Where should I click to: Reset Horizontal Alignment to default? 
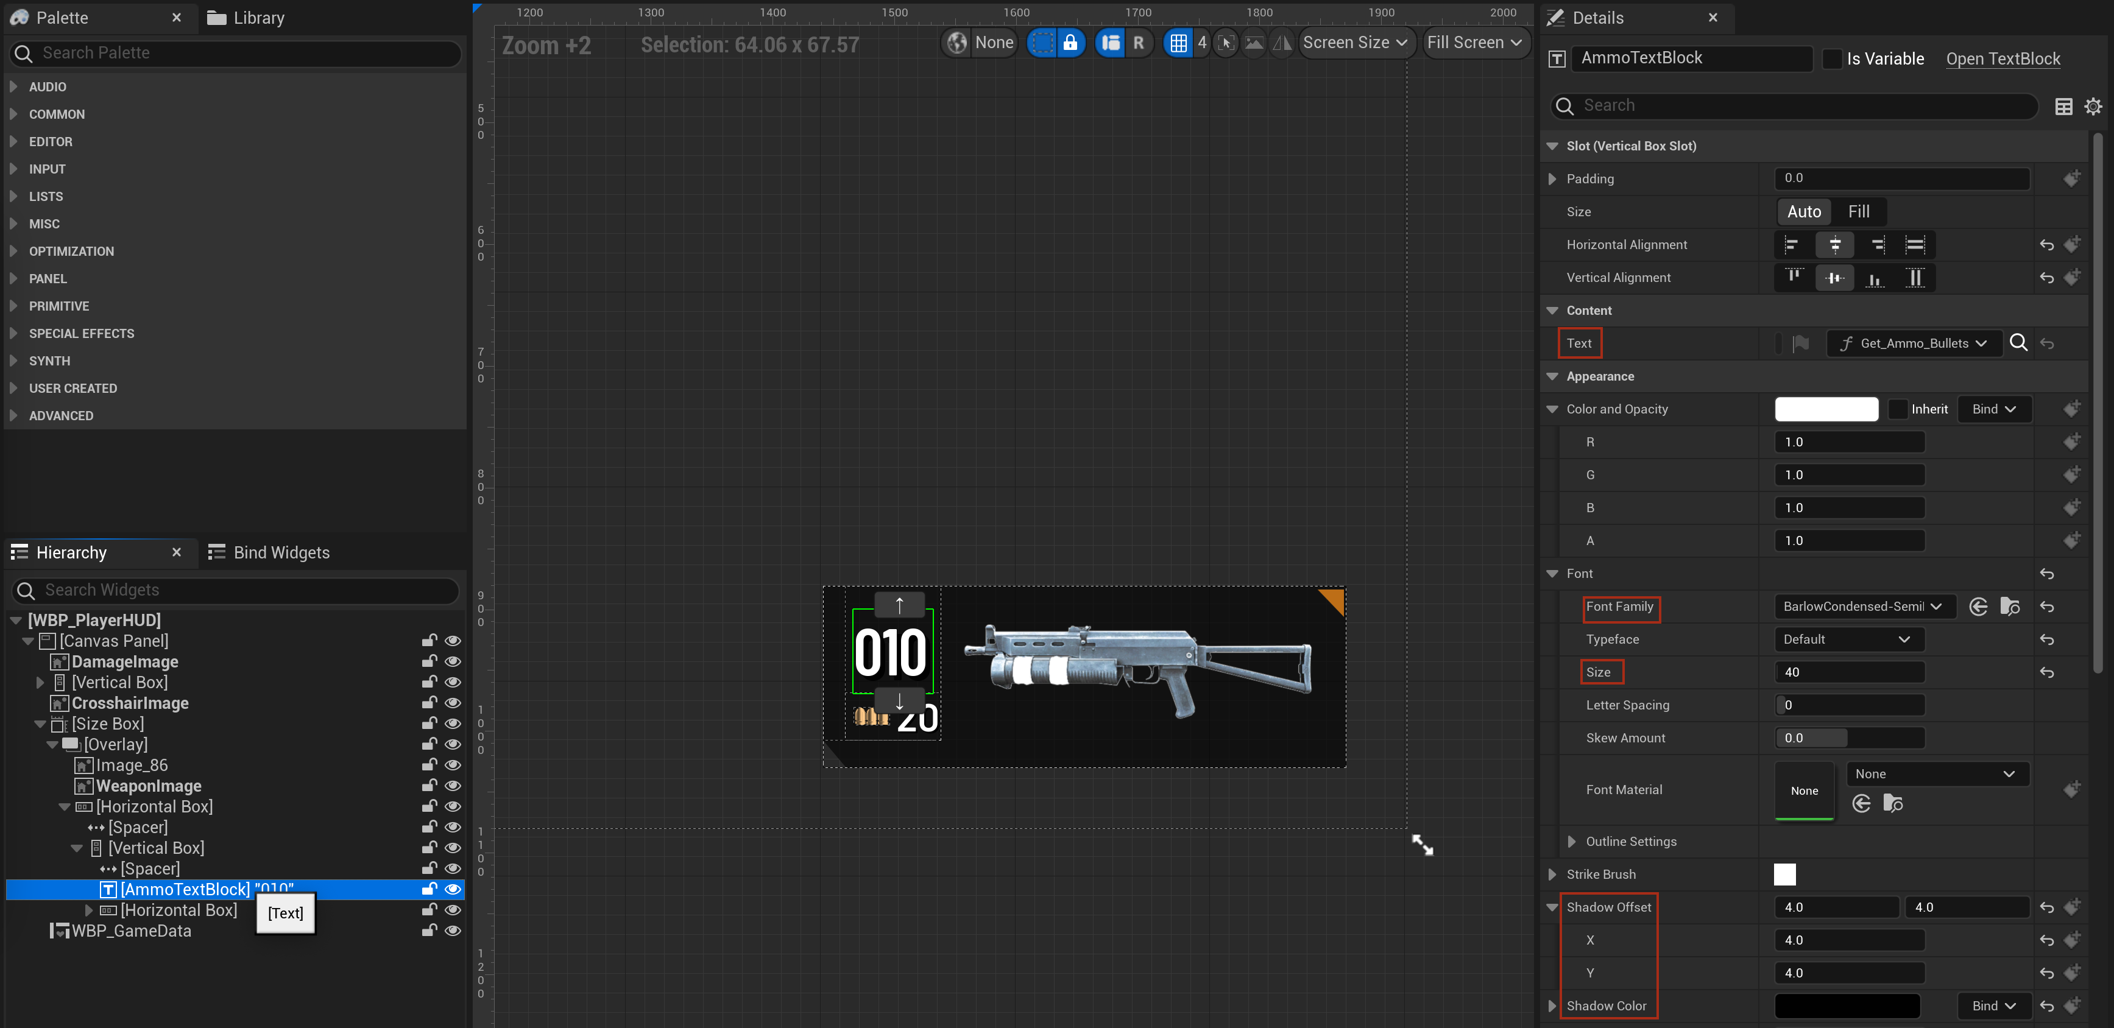pyautogui.click(x=2047, y=244)
